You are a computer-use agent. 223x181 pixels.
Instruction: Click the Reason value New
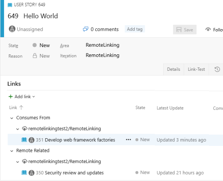(x=45, y=56)
